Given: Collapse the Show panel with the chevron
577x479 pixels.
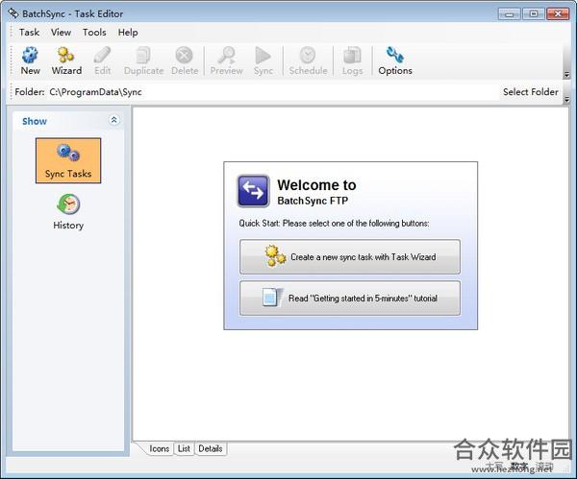Looking at the screenshot, I should (114, 120).
